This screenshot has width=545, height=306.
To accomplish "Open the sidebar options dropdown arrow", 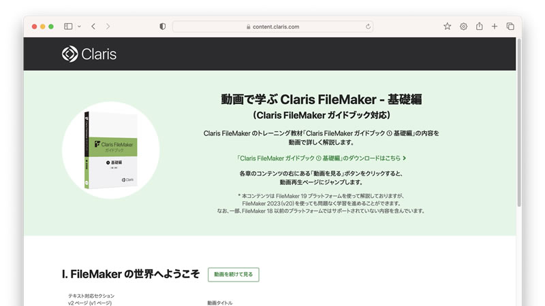I will click(x=79, y=27).
